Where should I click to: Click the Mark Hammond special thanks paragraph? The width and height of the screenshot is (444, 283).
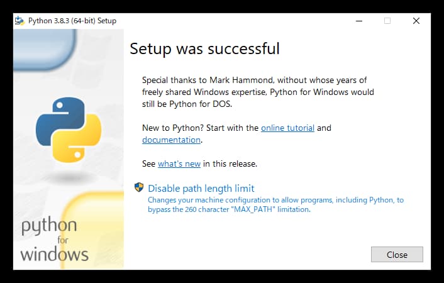click(258, 92)
